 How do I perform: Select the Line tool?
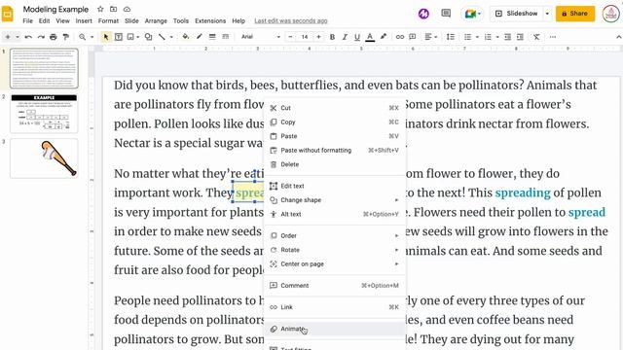[162, 37]
